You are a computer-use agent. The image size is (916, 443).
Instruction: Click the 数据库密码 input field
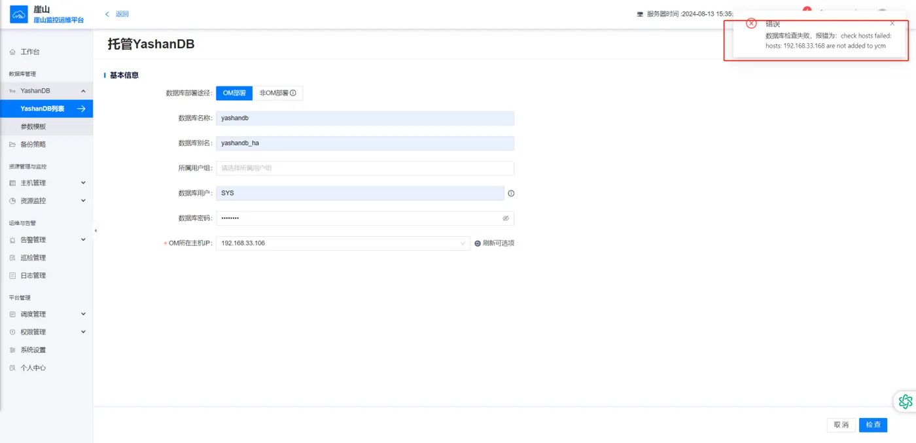point(365,218)
